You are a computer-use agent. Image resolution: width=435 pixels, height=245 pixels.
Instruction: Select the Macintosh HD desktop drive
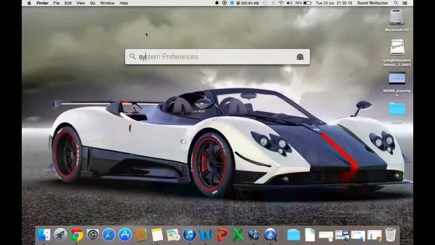pos(397,20)
